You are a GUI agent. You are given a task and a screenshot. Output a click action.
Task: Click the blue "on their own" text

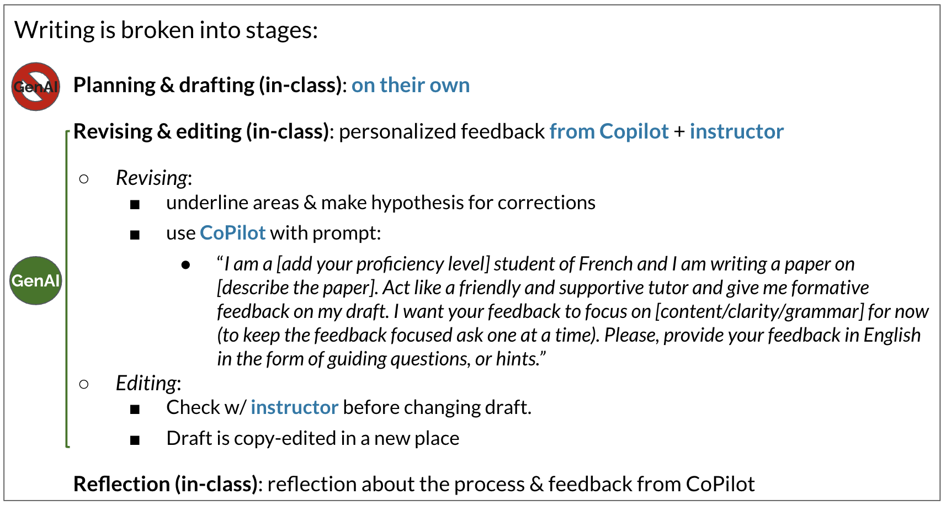pyautogui.click(x=411, y=85)
